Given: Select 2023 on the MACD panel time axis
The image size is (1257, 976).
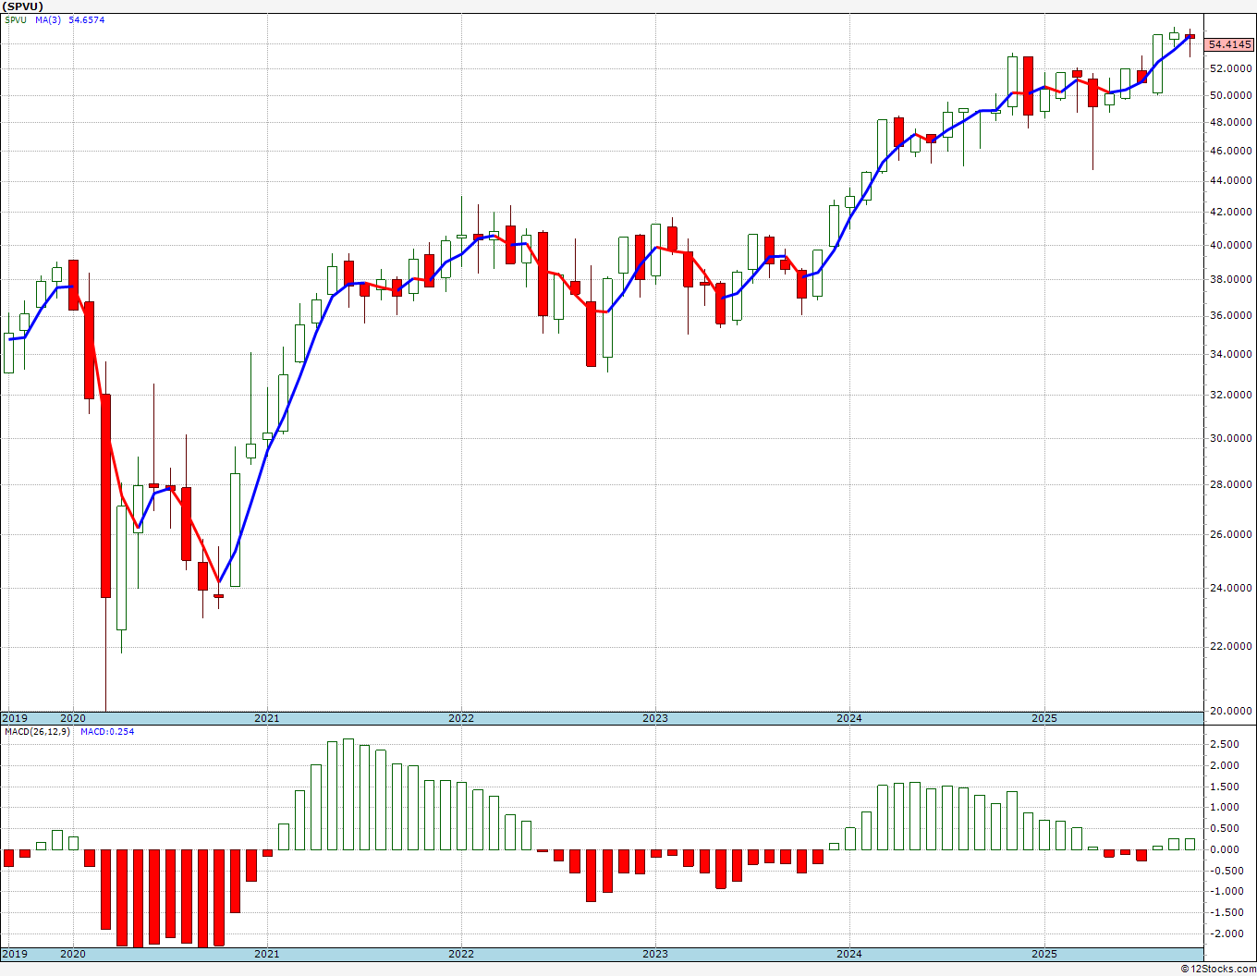Looking at the screenshot, I should 654,954.
